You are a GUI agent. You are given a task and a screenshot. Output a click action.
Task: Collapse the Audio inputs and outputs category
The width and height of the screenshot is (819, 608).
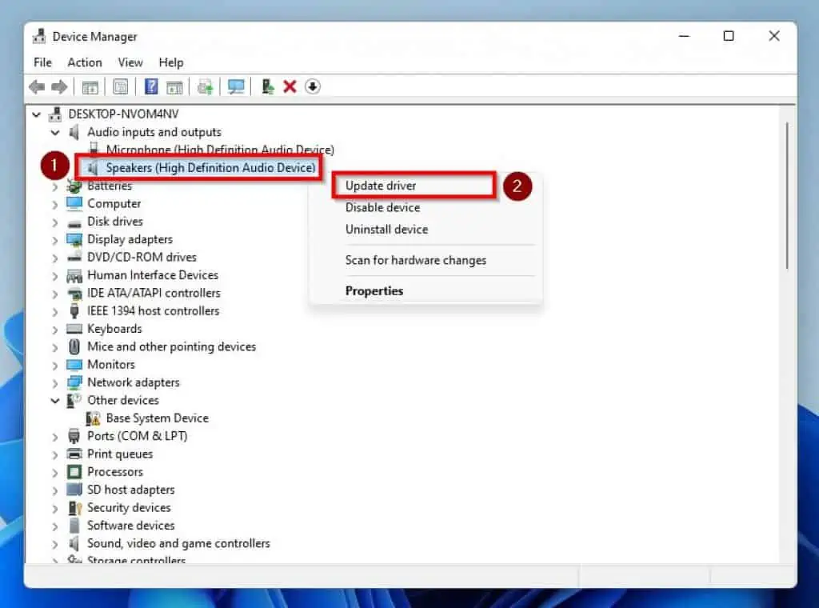tap(54, 132)
